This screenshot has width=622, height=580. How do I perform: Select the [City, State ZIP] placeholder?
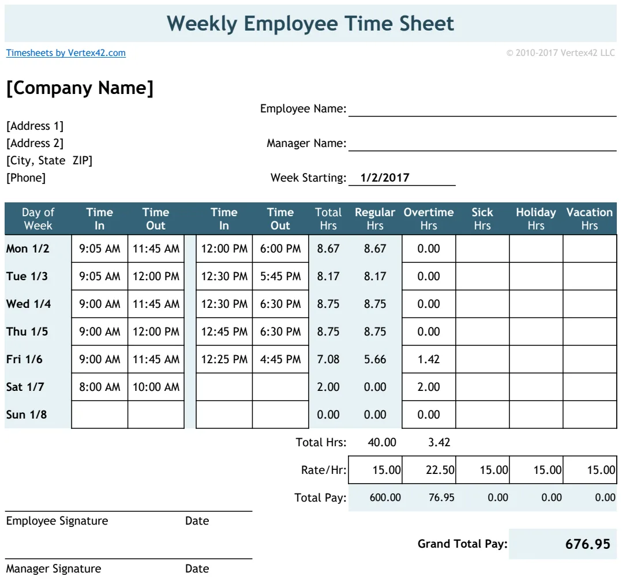point(49,160)
